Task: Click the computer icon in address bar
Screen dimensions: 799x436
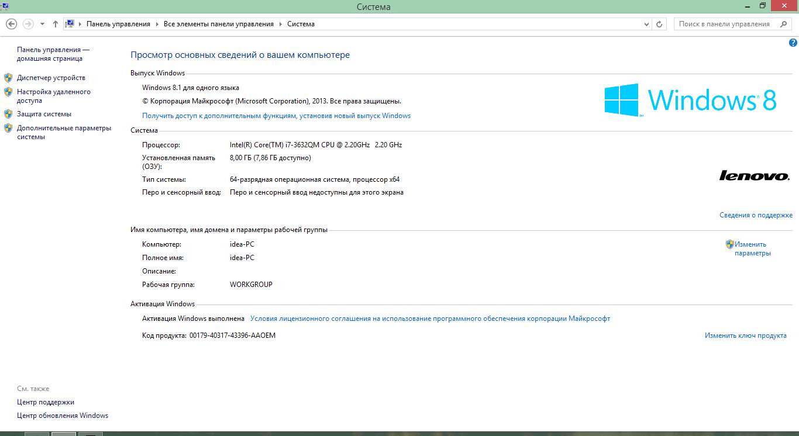Action: [70, 24]
